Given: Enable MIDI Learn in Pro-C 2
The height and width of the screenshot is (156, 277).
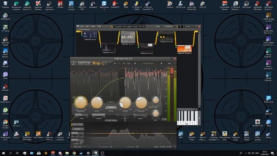Looking at the screenshot, I should point(78,146).
